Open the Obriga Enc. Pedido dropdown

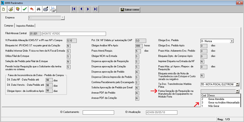(x=232, y=41)
